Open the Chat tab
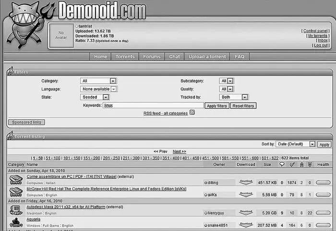Viewport: 336px width, 231px height. tap(174, 57)
